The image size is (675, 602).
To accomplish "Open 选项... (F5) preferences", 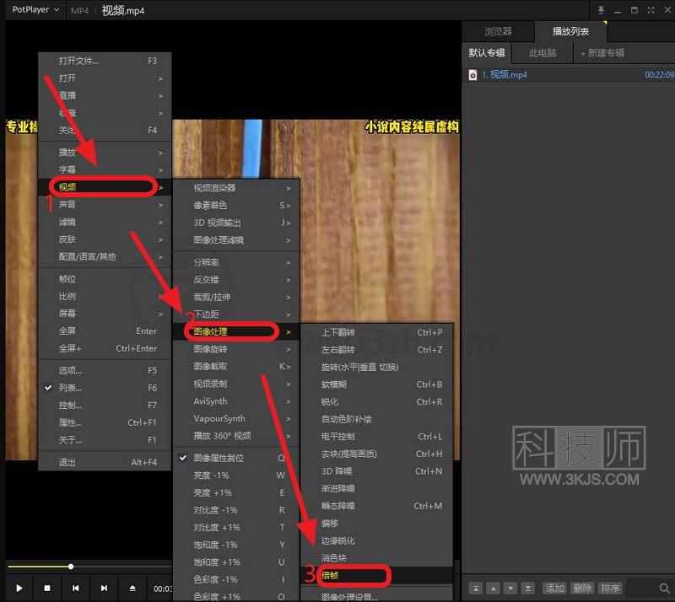I will click(105, 370).
